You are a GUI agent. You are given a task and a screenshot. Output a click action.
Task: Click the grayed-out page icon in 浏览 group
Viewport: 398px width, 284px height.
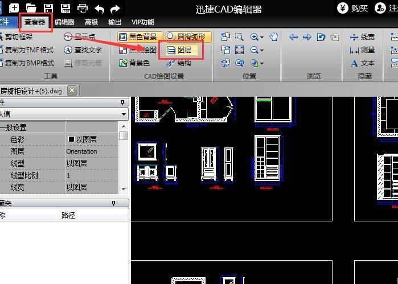[x=335, y=37]
